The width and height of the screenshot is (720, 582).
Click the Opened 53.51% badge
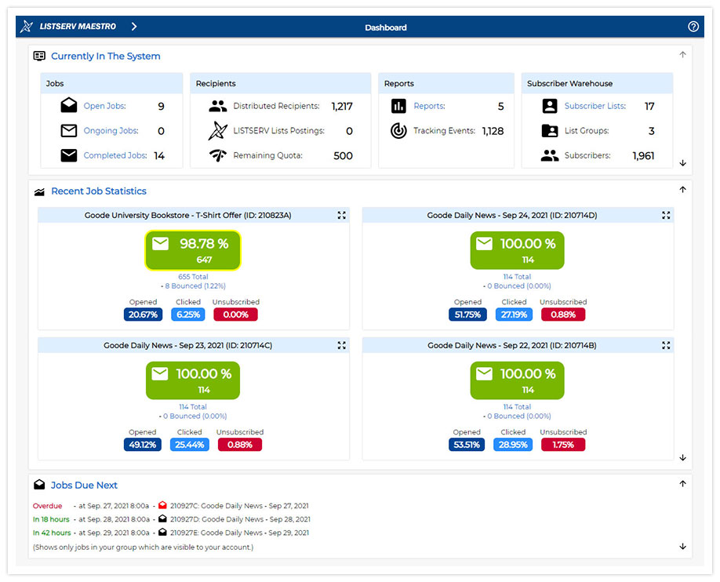tap(467, 445)
